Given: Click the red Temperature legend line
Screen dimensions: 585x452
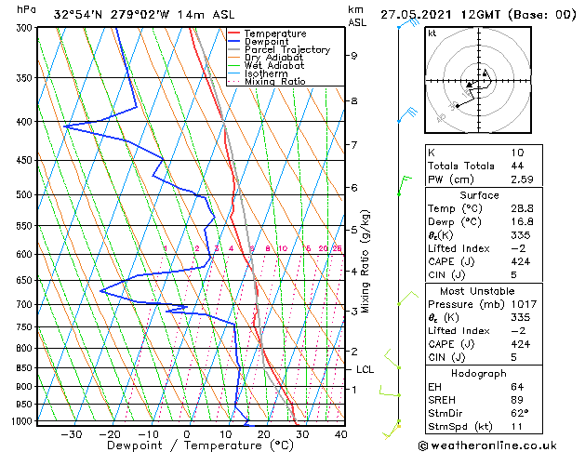Looking at the screenshot, I should click(234, 33).
